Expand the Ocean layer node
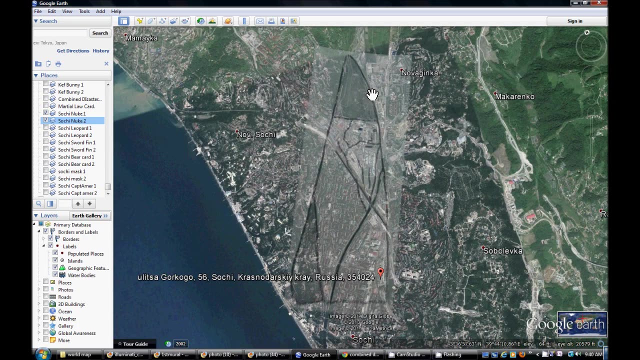 [x=39, y=311]
